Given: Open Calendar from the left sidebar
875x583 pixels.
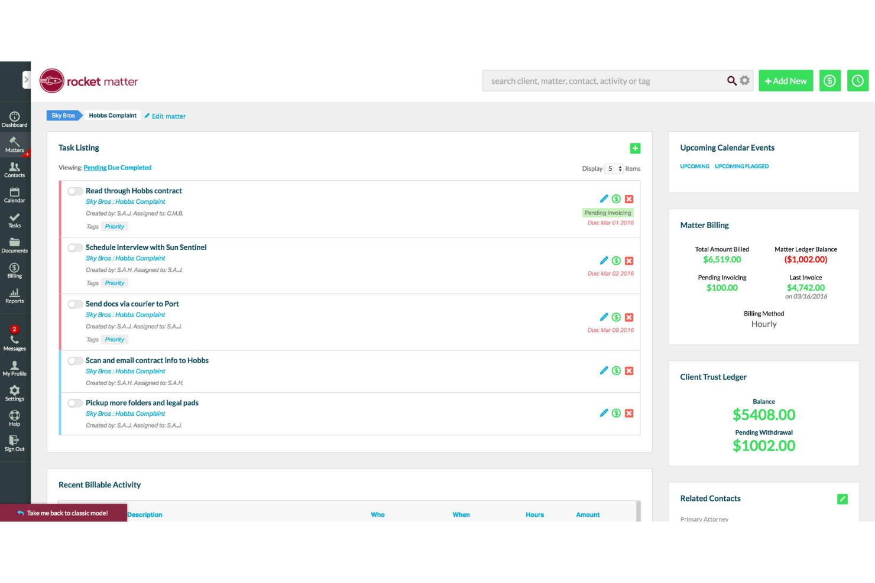Looking at the screenshot, I should [14, 195].
